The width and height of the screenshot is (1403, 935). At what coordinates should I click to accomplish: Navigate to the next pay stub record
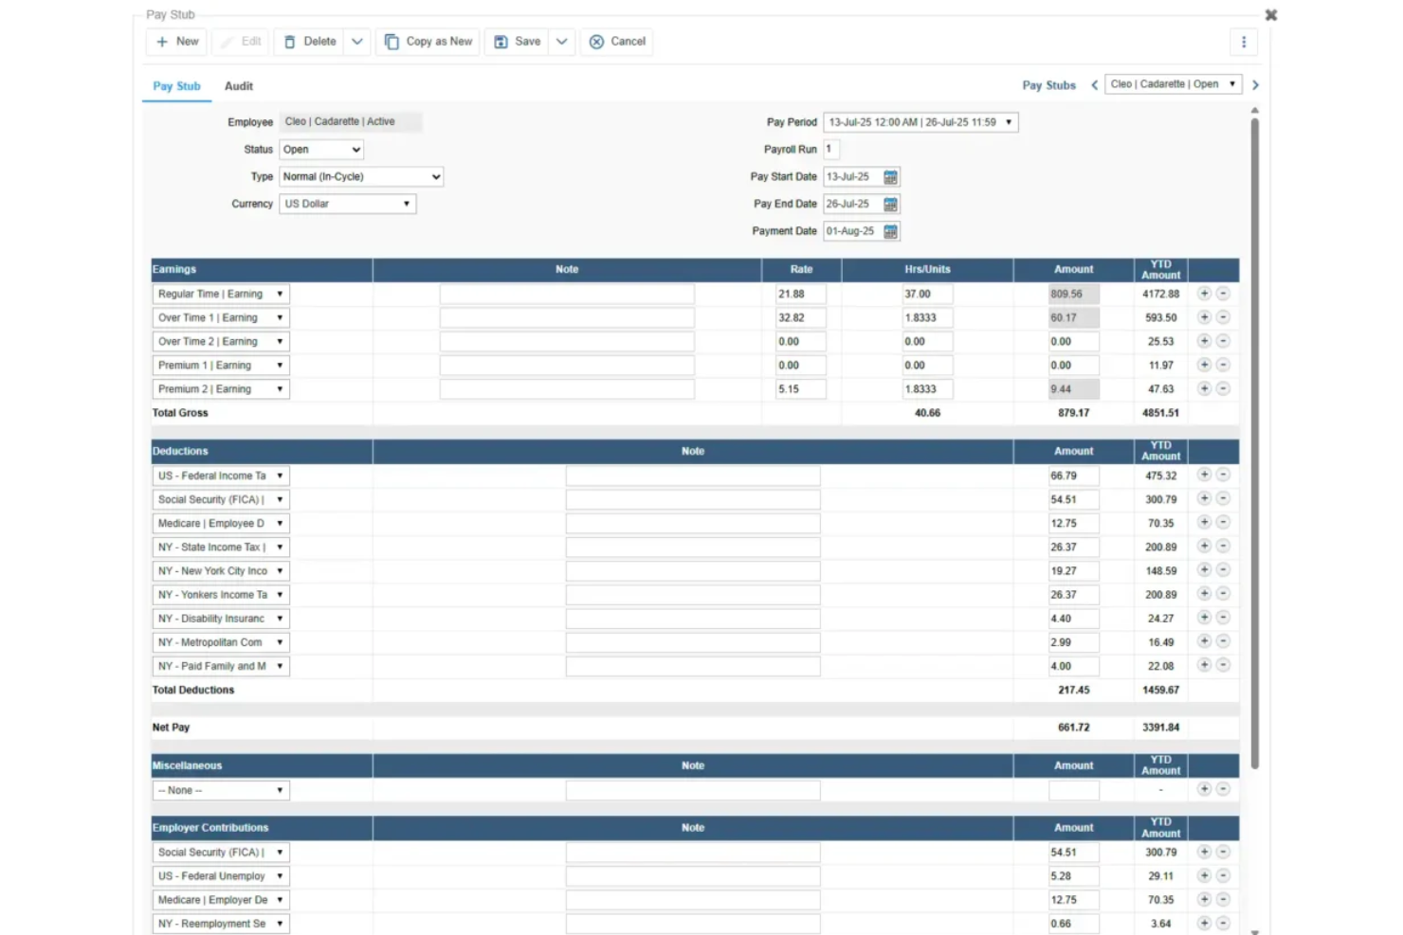(1255, 84)
